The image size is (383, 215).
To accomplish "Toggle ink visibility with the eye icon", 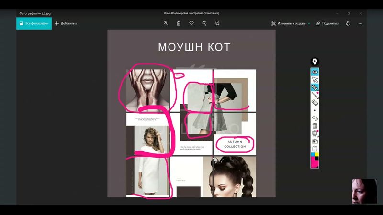I will (315, 72).
